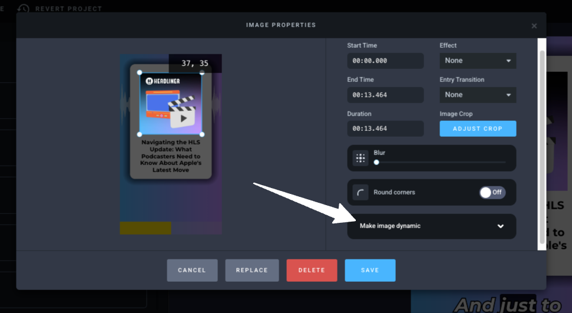This screenshot has height=313, width=572.
Task: Click the red Delete button
Action: [312, 271]
